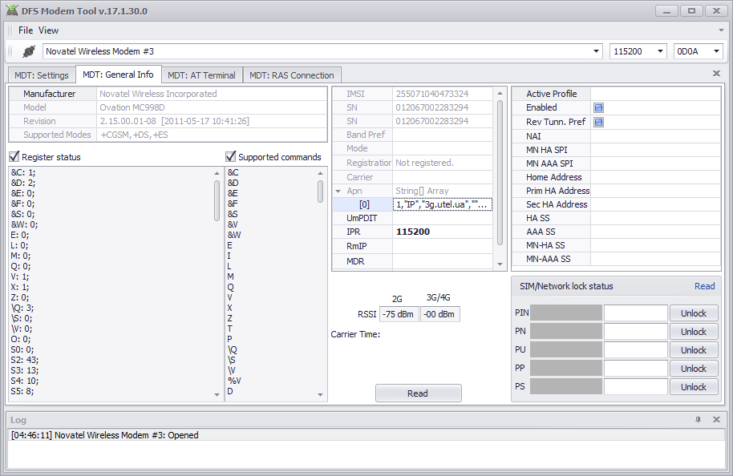
Task: Click Unlock button for PU
Action: tap(693, 350)
